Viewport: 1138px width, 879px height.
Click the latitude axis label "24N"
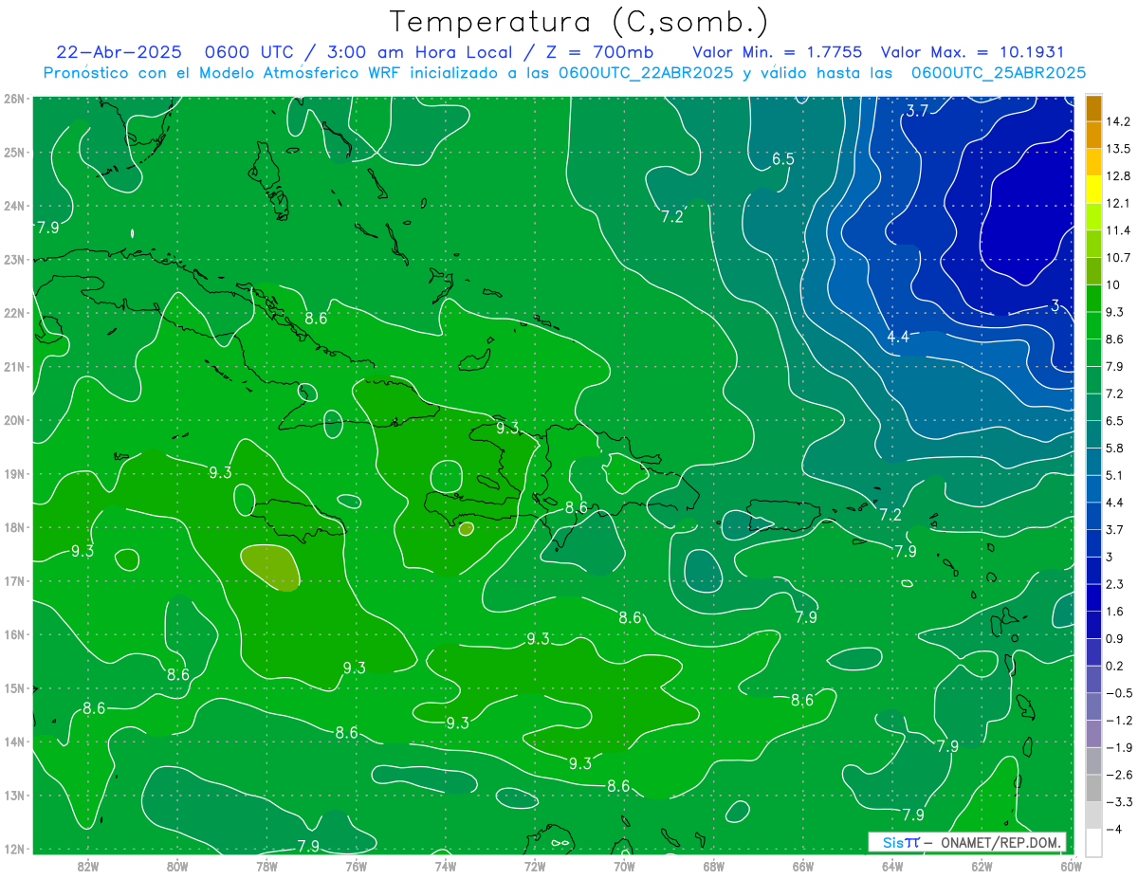(14, 206)
